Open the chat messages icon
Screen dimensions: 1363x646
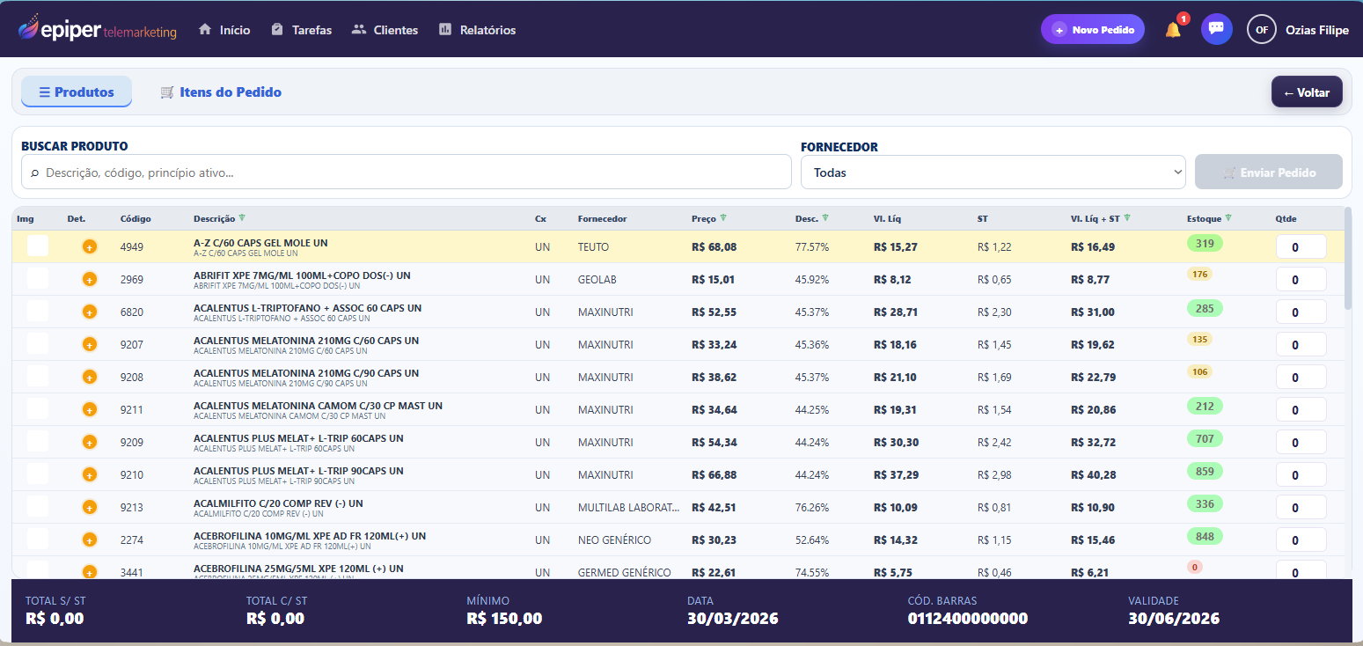pyautogui.click(x=1216, y=29)
